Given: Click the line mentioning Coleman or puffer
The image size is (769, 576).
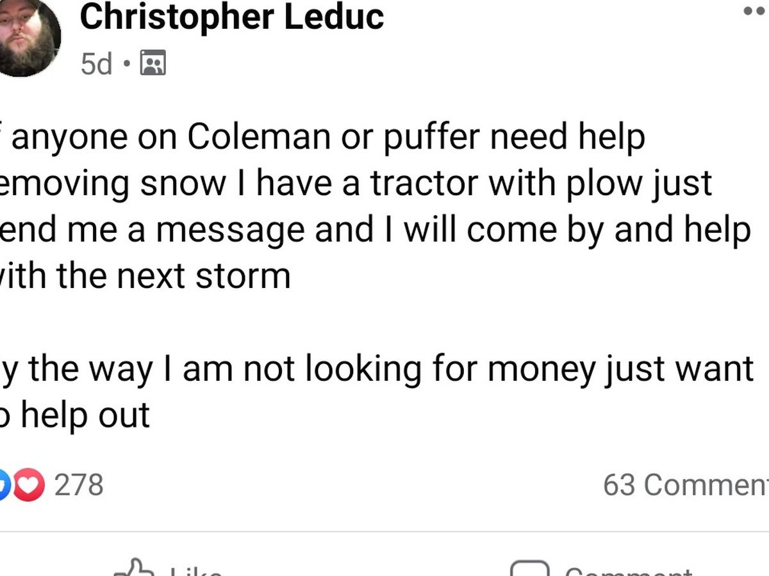Looking at the screenshot, I should pyautogui.click(x=327, y=137).
